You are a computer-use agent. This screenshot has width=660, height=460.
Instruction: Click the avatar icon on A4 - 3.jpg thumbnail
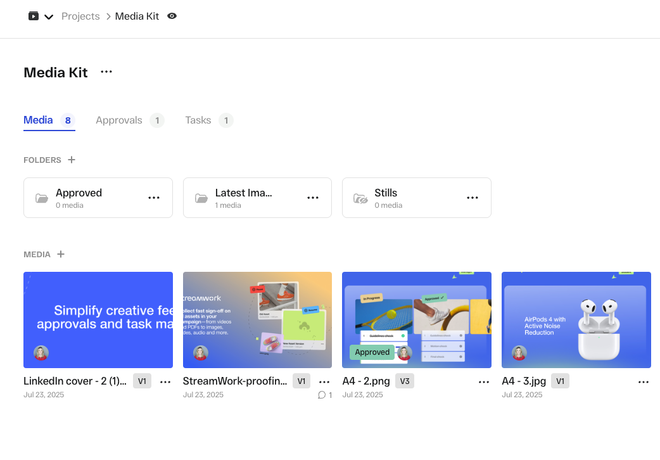pos(518,353)
